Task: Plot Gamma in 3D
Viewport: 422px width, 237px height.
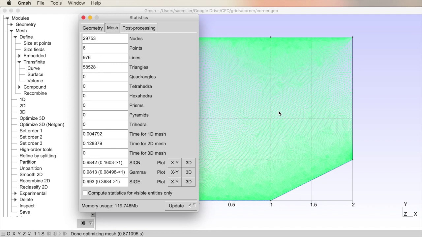Action: click(x=189, y=172)
